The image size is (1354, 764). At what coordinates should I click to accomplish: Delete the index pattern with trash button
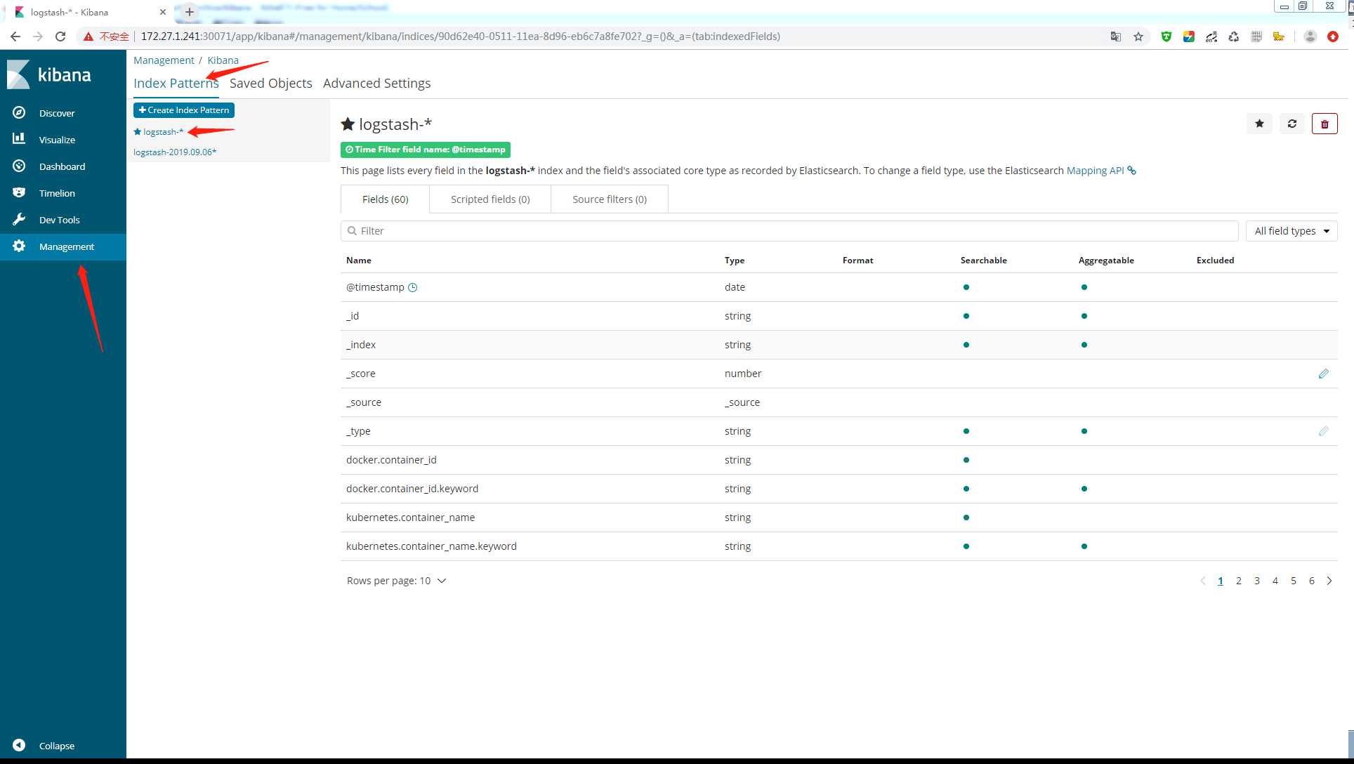(1325, 124)
